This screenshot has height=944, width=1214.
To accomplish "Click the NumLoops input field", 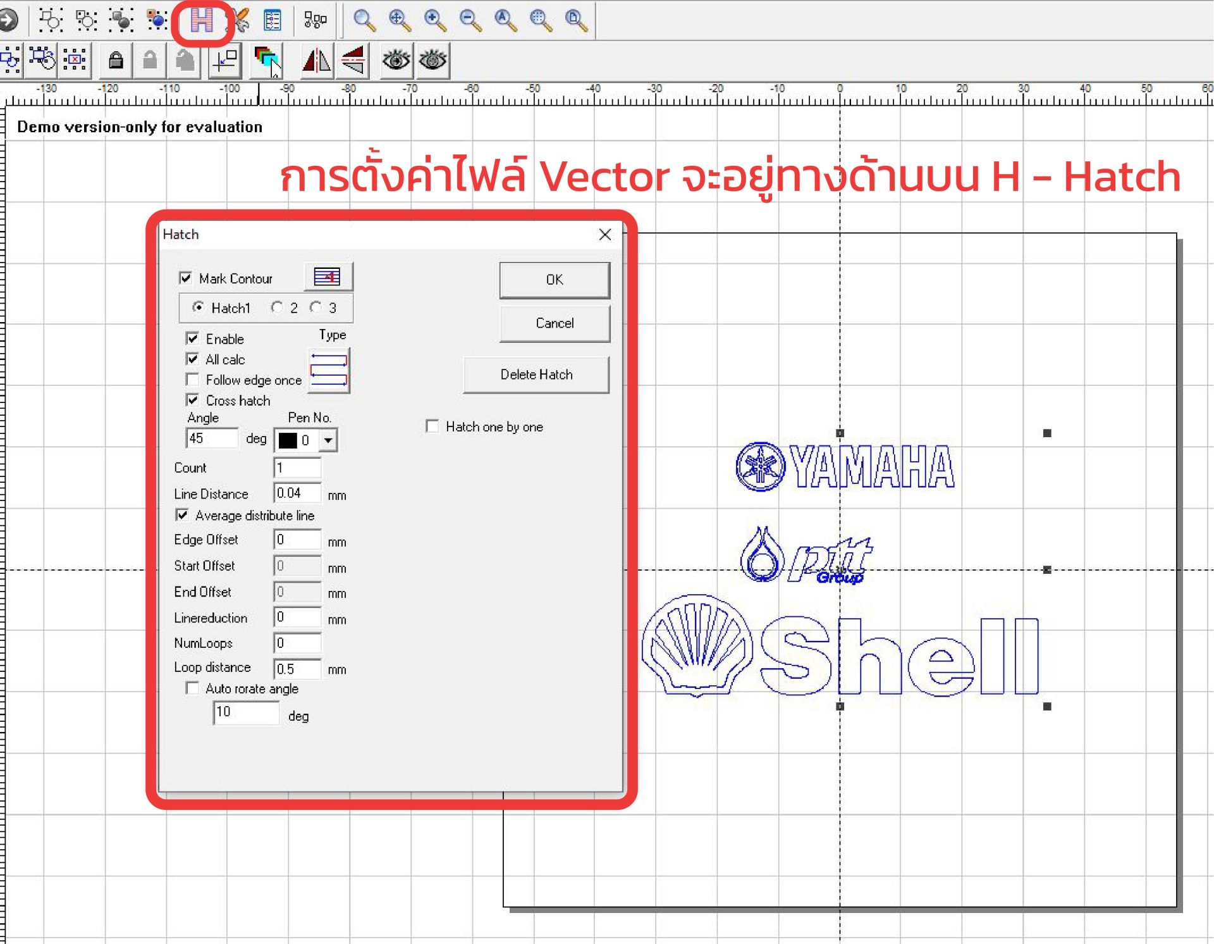I will (x=298, y=643).
